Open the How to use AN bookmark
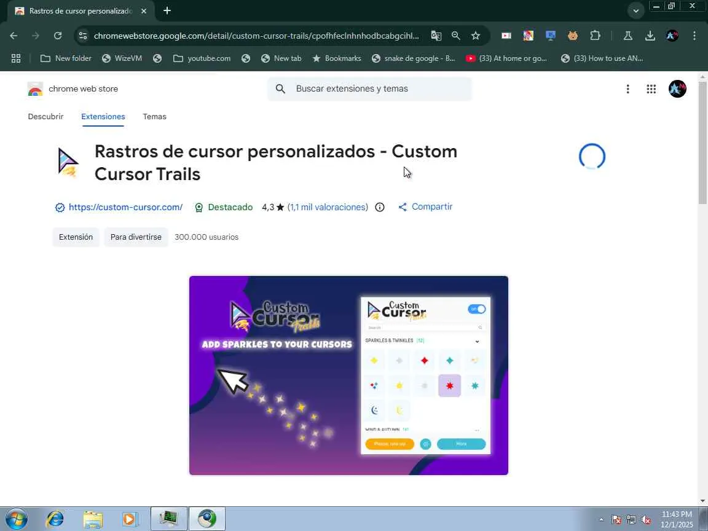The height and width of the screenshot is (531, 708). coord(602,58)
